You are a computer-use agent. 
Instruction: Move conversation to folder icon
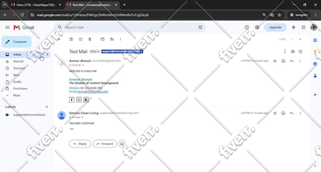(112, 39)
